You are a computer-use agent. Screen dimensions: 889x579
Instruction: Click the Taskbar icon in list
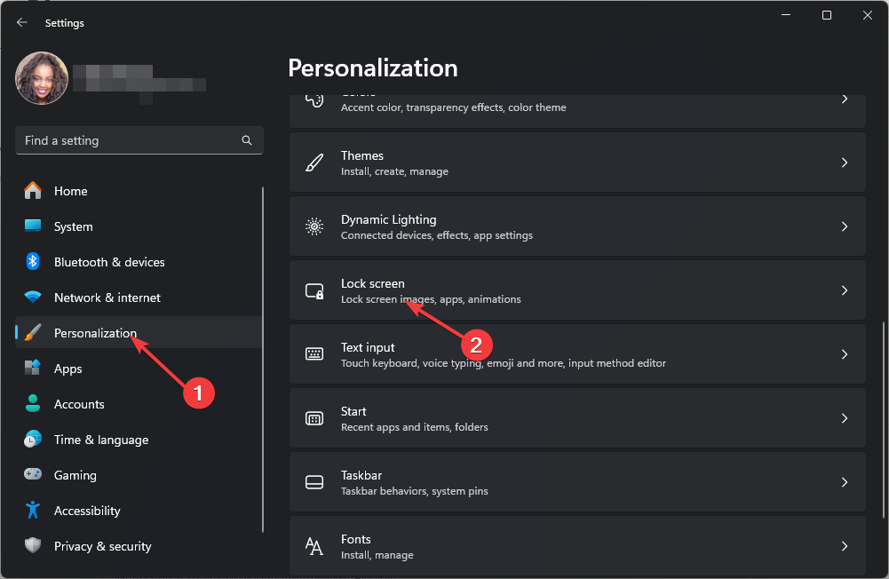coord(314,482)
